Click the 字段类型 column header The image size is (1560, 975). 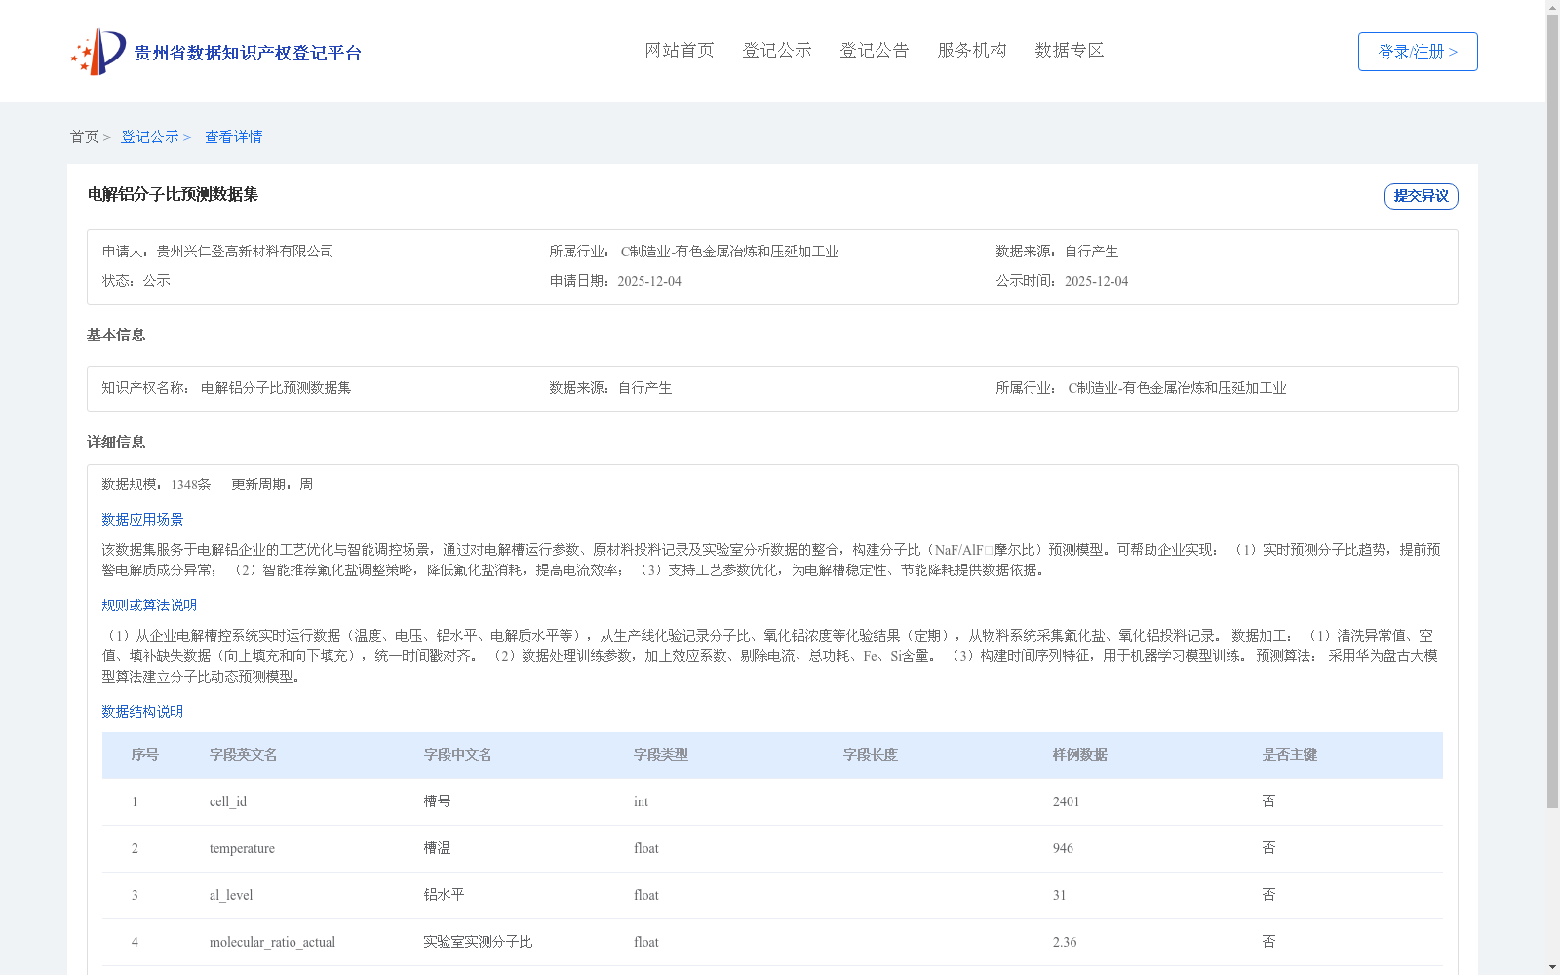(x=661, y=755)
